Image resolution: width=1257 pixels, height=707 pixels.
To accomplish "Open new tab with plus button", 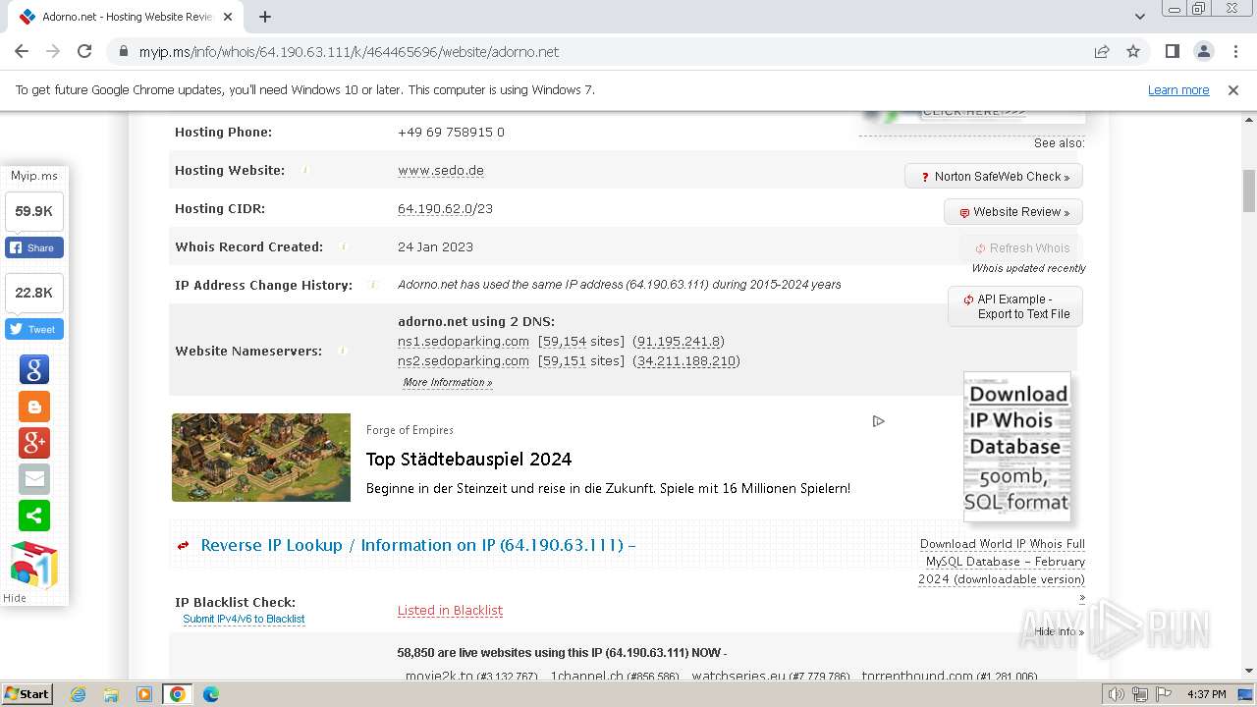I will pos(265,17).
